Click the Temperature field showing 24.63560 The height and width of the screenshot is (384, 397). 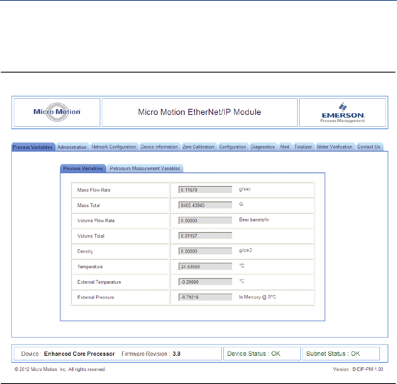click(x=205, y=267)
